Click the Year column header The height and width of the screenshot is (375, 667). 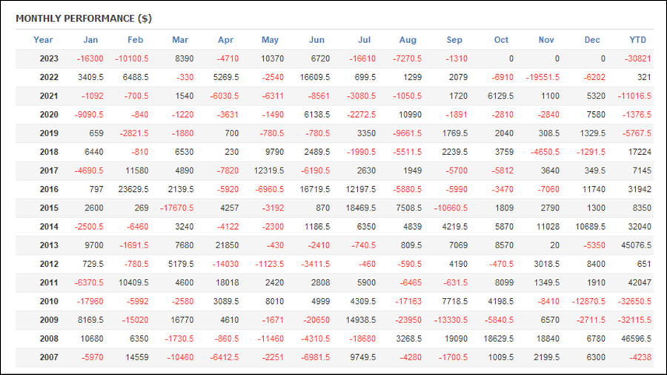43,40
